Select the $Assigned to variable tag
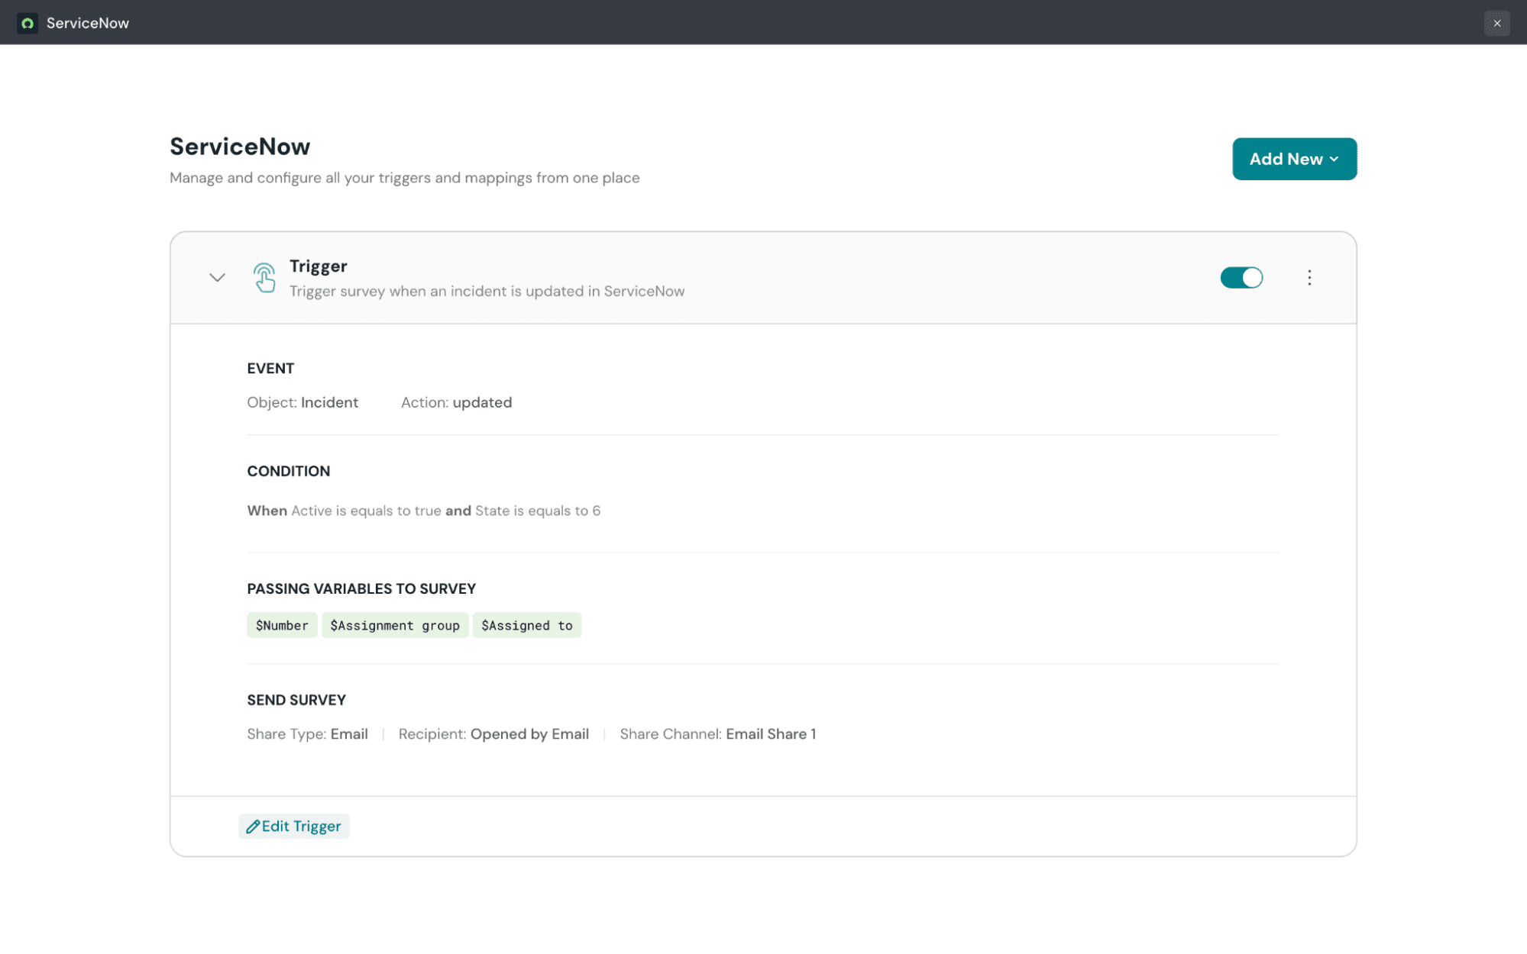 click(527, 625)
